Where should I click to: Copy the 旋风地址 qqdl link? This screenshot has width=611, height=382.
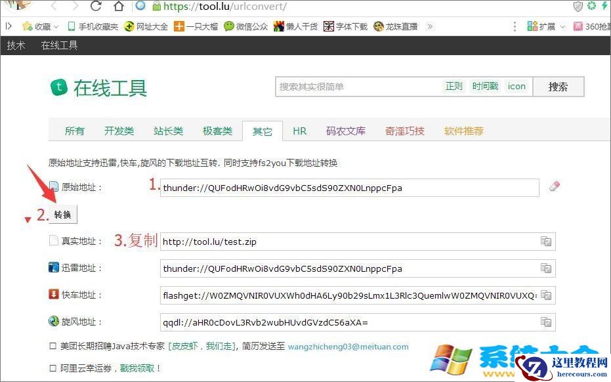tap(546, 322)
